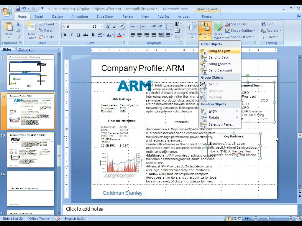The width and height of the screenshot is (302, 226).
Task: Toggle Strikethrough formatting
Action: pyautogui.click(x=86, y=35)
